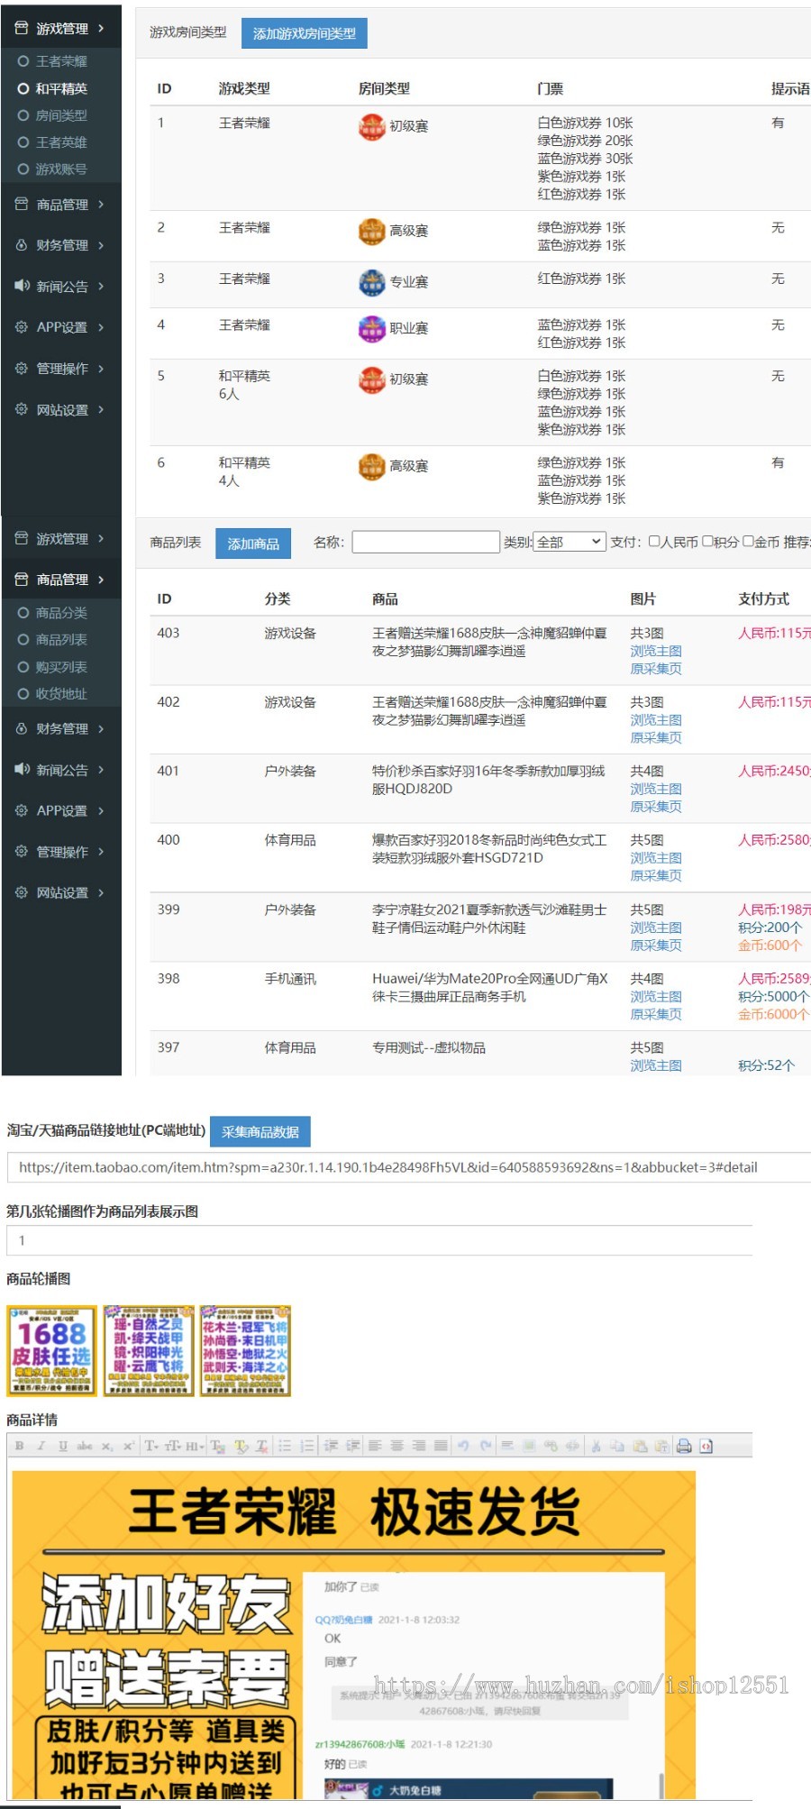The image size is (811, 1809).
Task: Select the 花木兰·冠军飞将 carousel thumbnail
Action: click(x=245, y=1350)
